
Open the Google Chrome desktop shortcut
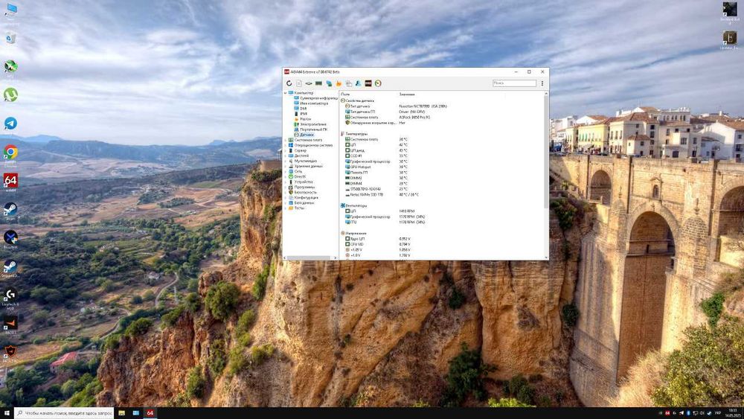click(10, 153)
